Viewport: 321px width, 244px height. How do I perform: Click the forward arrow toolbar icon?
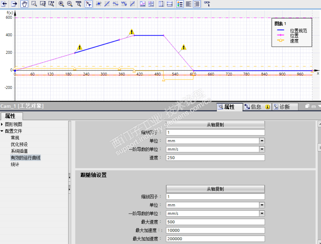[x=14, y=4]
